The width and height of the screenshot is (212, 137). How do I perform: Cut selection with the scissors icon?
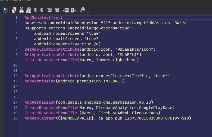coord(21,10)
